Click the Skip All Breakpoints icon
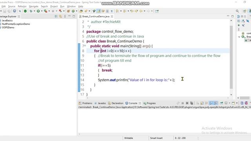The width and height of the screenshot is (251, 141). pyautogui.click(x=20, y=11)
